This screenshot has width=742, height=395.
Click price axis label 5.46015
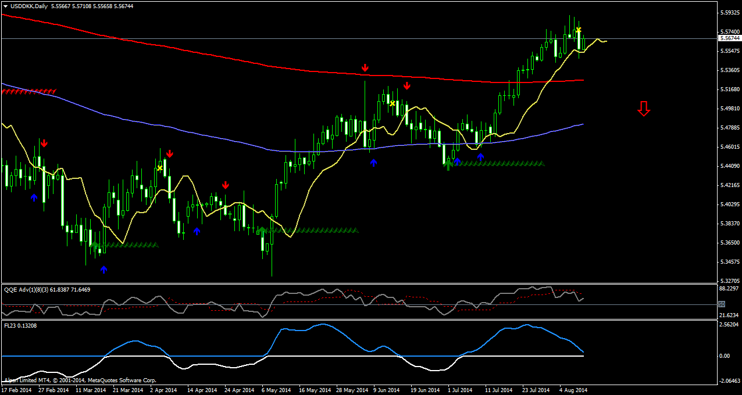(730, 146)
